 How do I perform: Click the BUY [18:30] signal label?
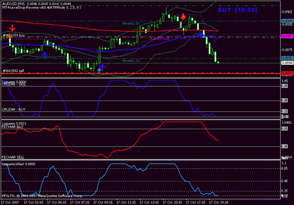click(x=238, y=10)
